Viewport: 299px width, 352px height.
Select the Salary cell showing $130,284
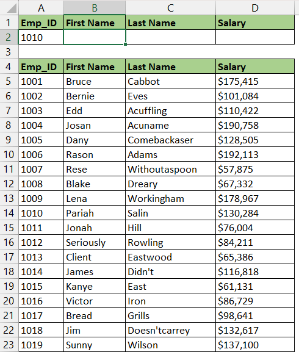[x=255, y=213]
